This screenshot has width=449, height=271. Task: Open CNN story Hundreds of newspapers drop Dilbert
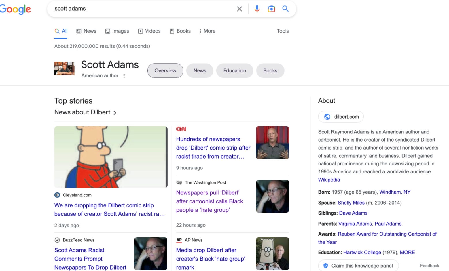click(213, 148)
